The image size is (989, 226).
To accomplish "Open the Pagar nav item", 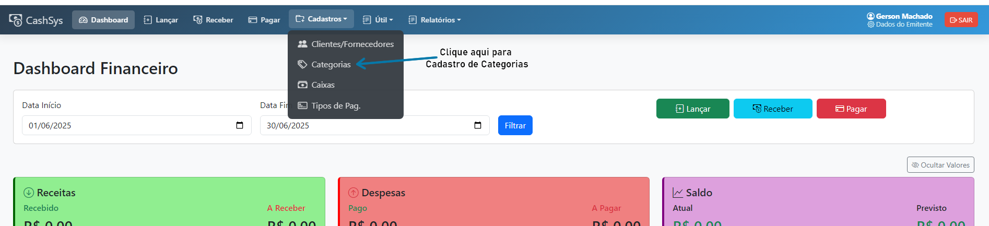I will (264, 20).
